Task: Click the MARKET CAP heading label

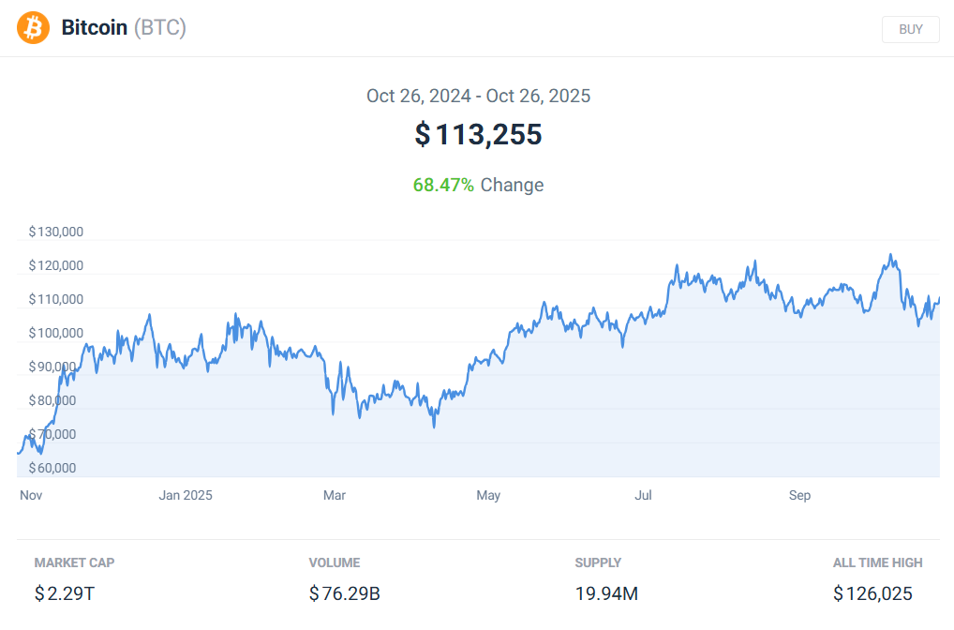Action: pos(74,562)
